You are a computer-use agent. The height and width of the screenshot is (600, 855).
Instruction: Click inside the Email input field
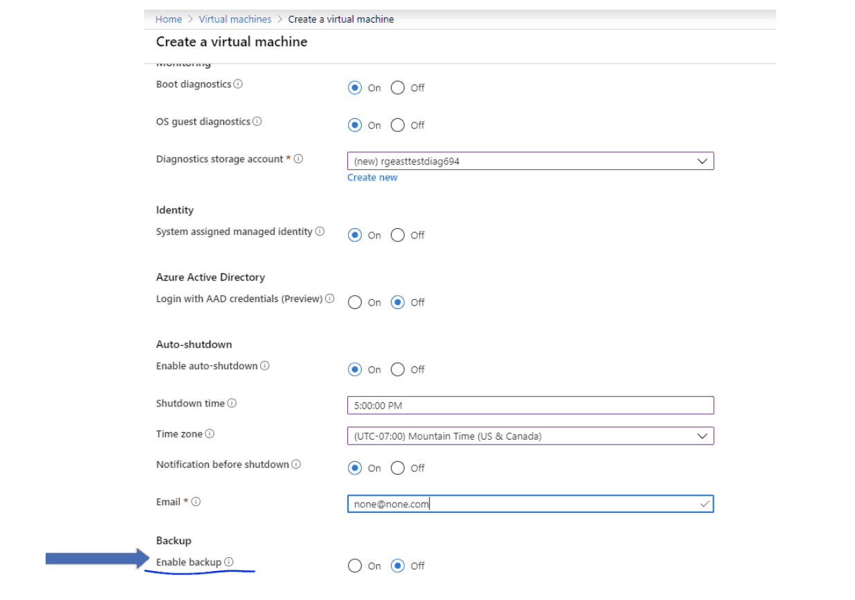point(531,504)
